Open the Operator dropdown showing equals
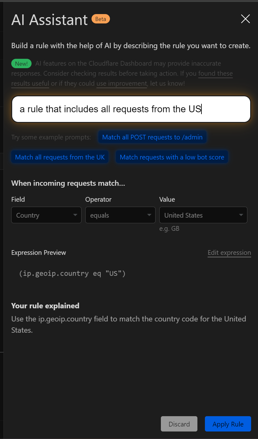 [120, 215]
